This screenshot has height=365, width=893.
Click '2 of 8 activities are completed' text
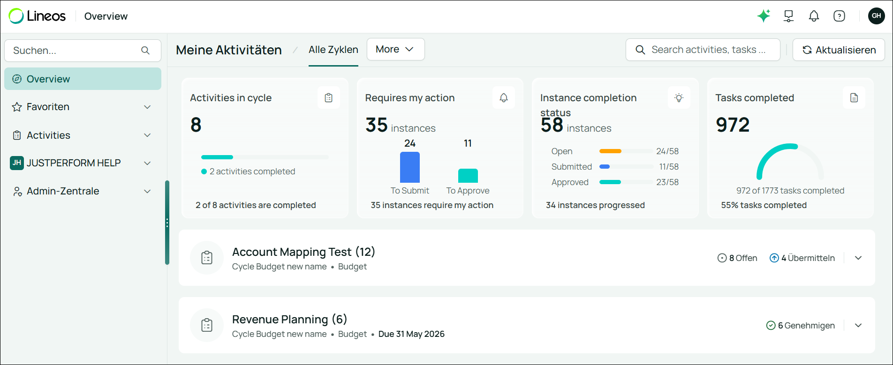[256, 205]
